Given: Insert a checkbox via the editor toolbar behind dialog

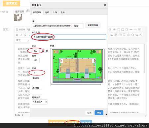Looking at the screenshot, I should (x=110, y=29).
